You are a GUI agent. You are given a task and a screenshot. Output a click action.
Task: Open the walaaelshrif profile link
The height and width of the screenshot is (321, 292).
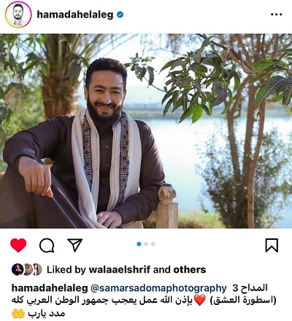[x=120, y=270]
